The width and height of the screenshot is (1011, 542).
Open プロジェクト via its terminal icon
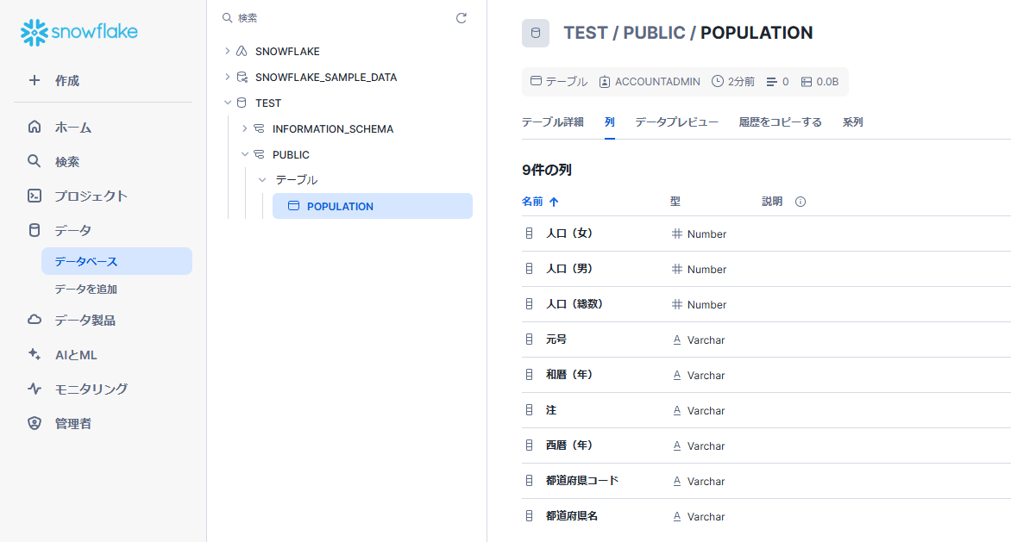(35, 196)
